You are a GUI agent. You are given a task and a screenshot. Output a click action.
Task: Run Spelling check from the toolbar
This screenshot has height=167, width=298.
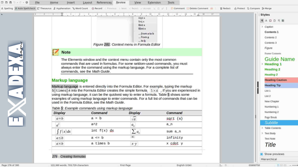(x=7, y=8)
